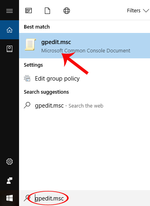Viewport: 150px width, 206px height.
Task: Filter results by Apps icon
Action: pyautogui.click(x=29, y=11)
